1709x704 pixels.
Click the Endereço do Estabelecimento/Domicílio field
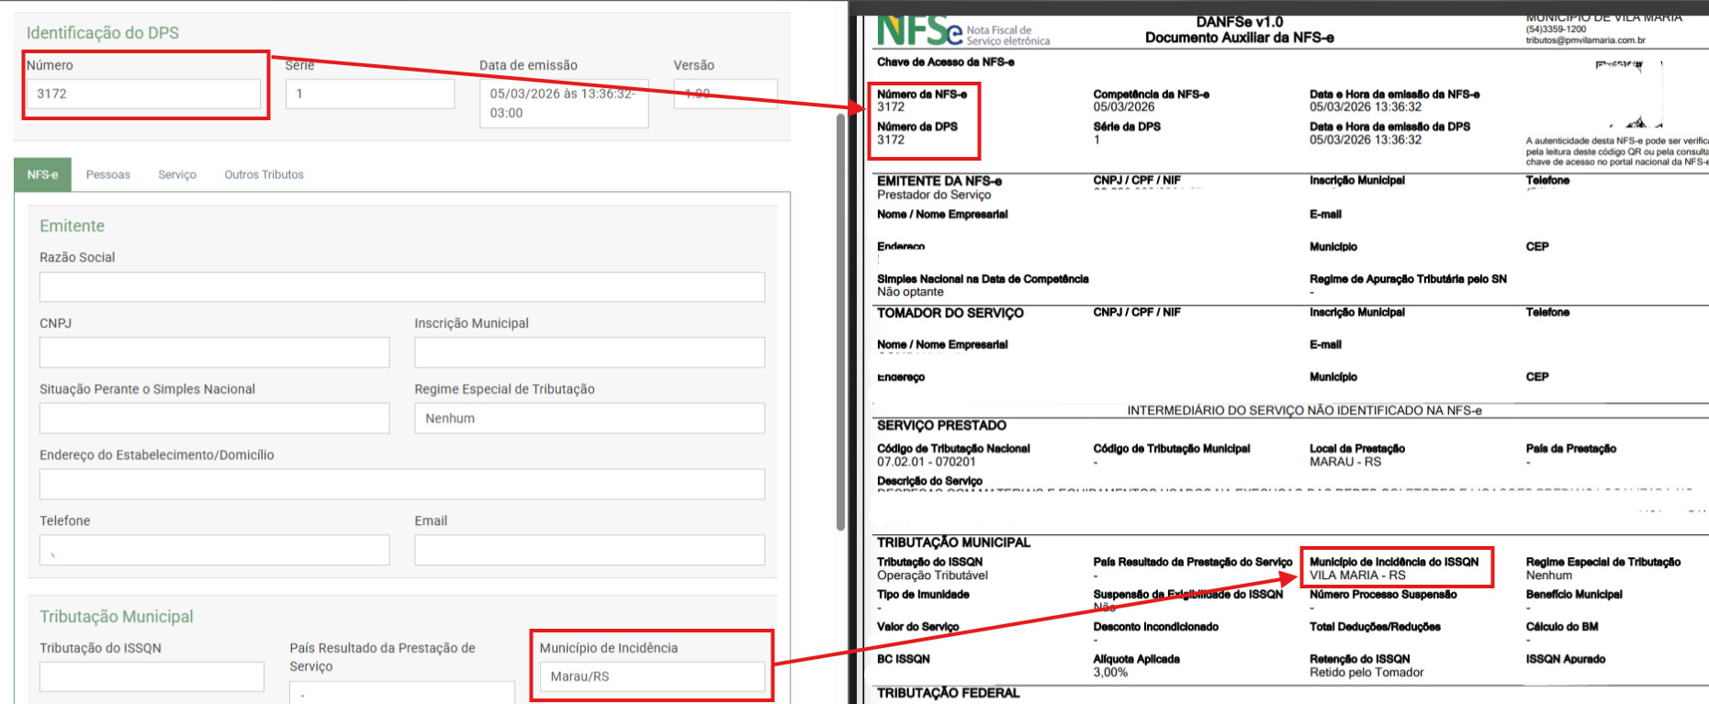pos(401,484)
